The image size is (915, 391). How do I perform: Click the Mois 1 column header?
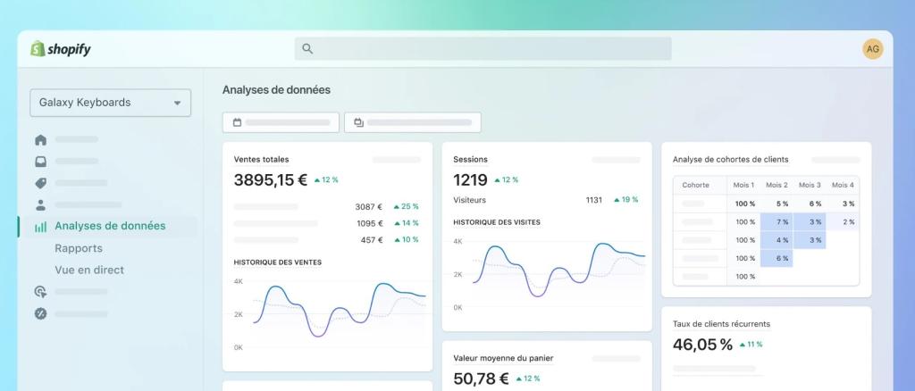pyautogui.click(x=743, y=185)
